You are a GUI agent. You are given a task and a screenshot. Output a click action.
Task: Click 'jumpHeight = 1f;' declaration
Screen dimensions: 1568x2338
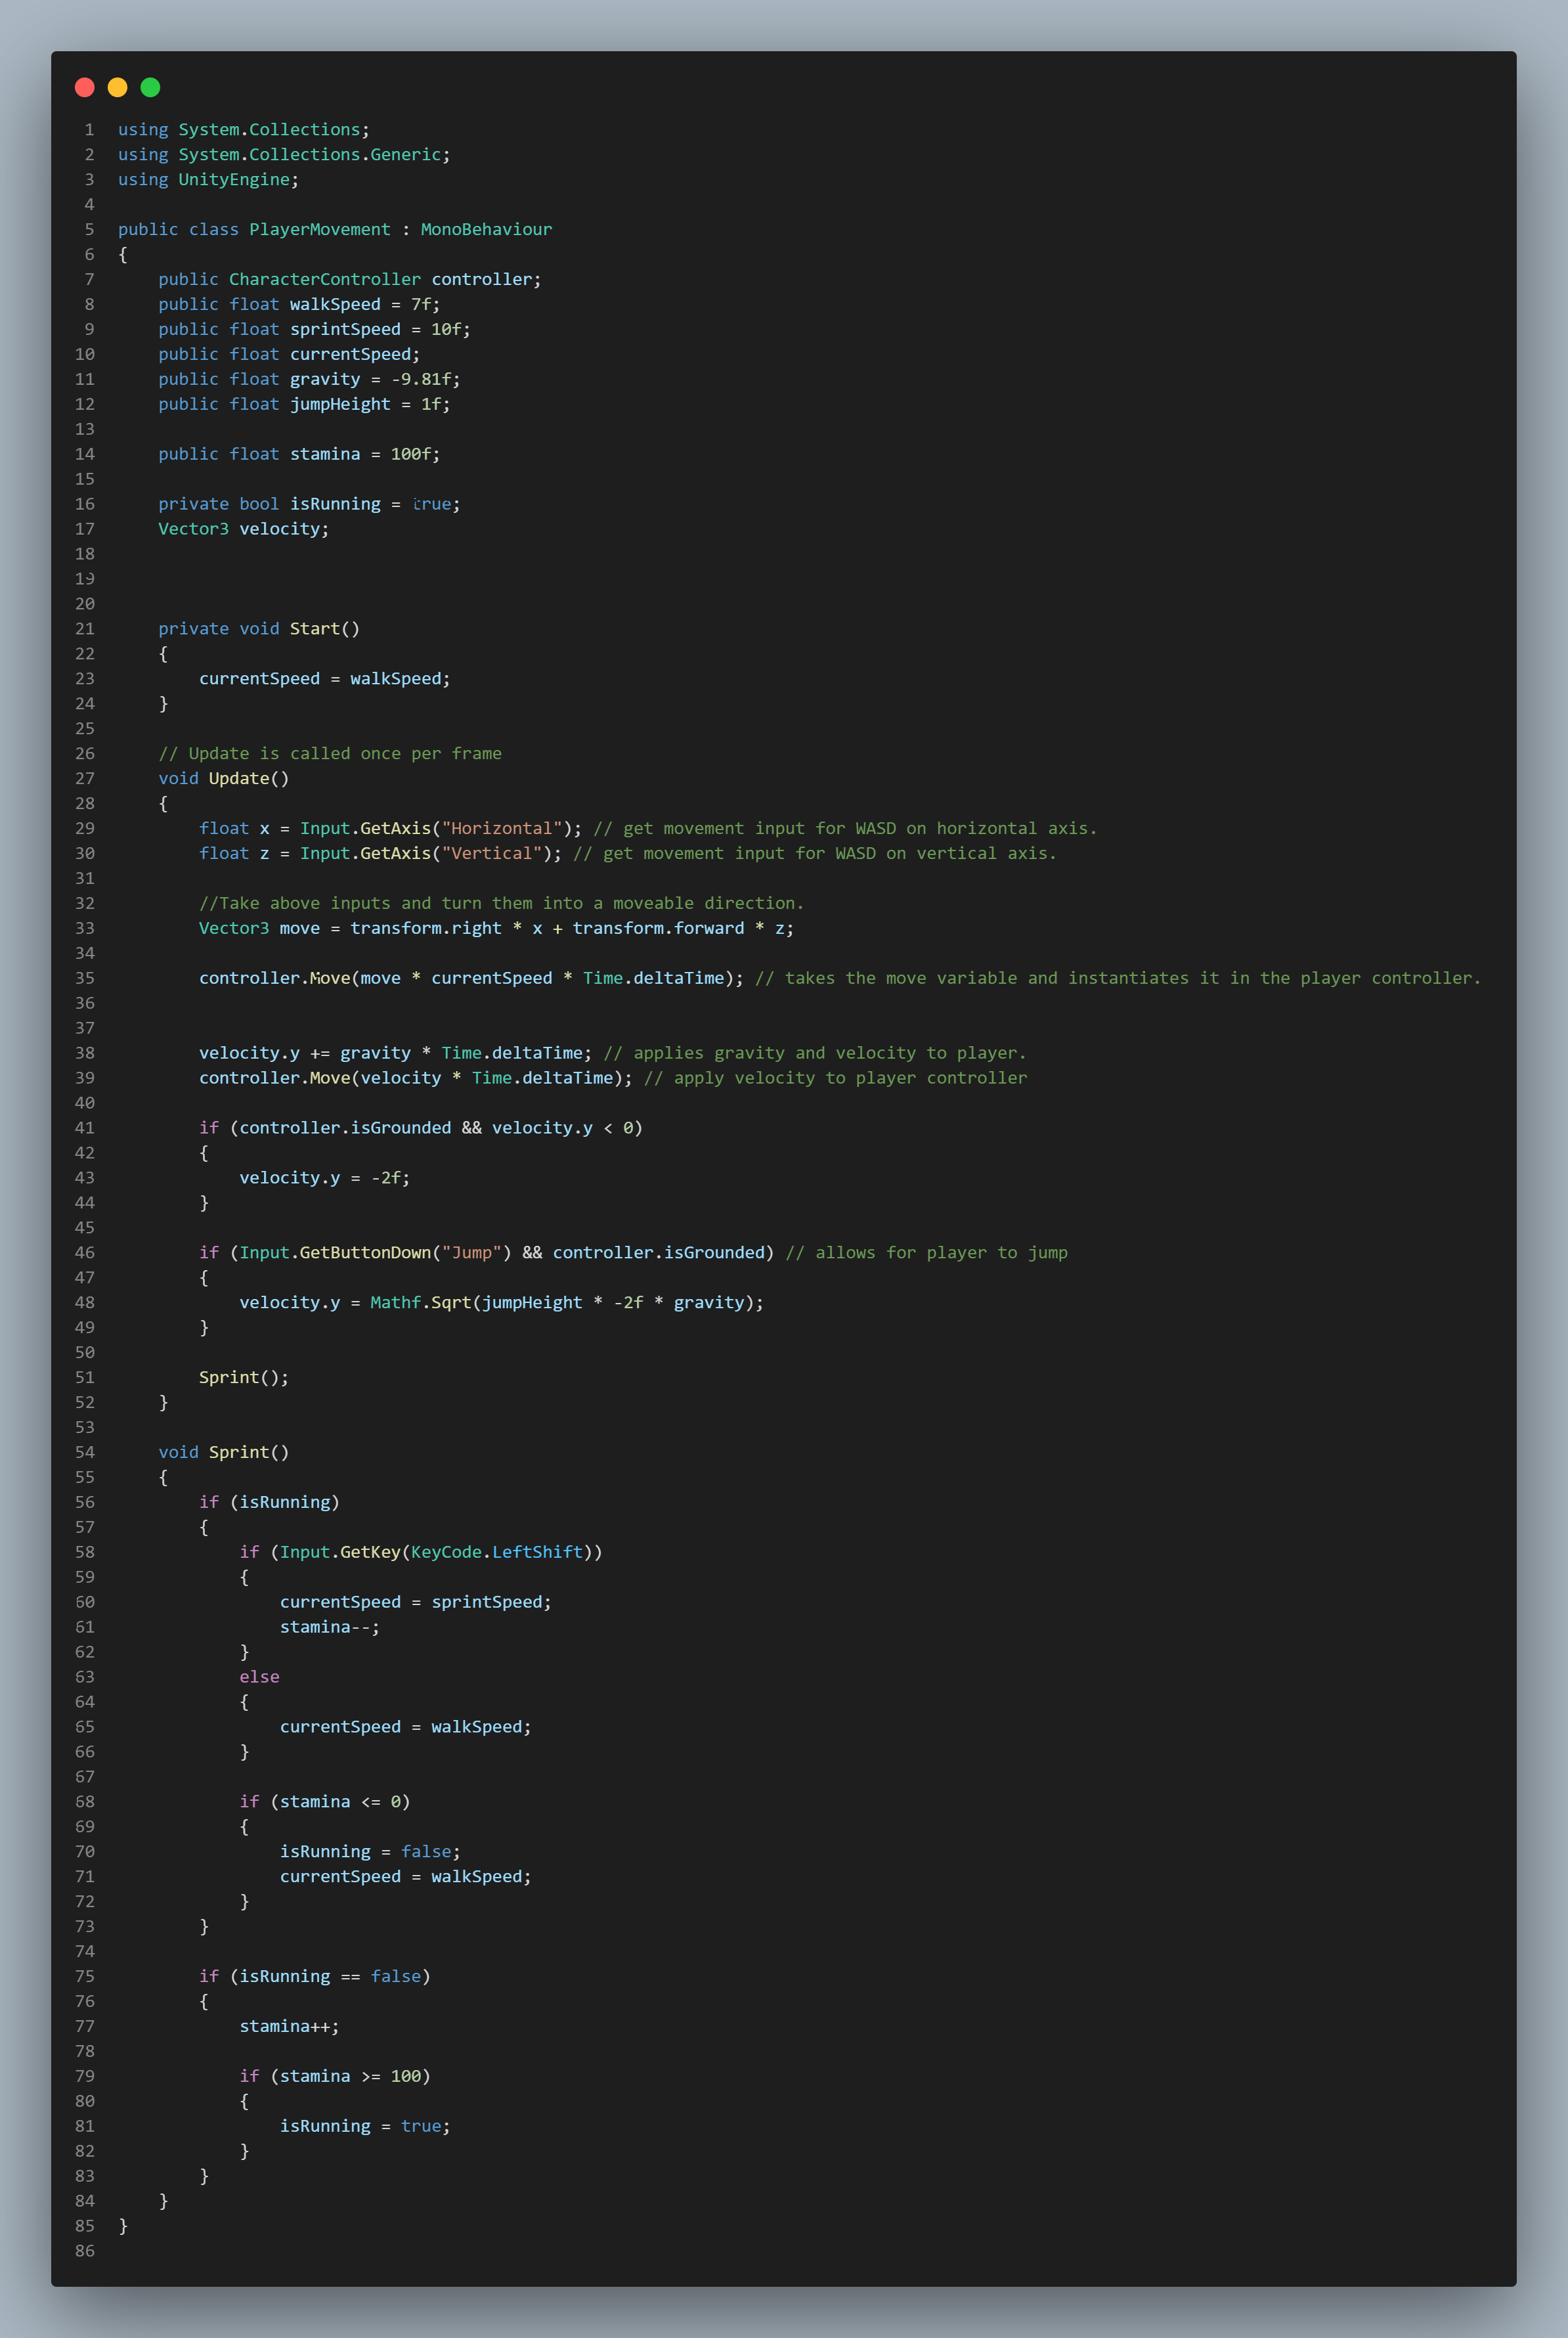click(x=370, y=404)
